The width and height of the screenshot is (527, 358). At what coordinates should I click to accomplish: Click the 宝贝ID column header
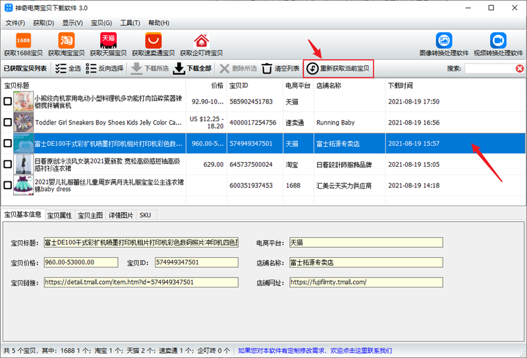255,86
